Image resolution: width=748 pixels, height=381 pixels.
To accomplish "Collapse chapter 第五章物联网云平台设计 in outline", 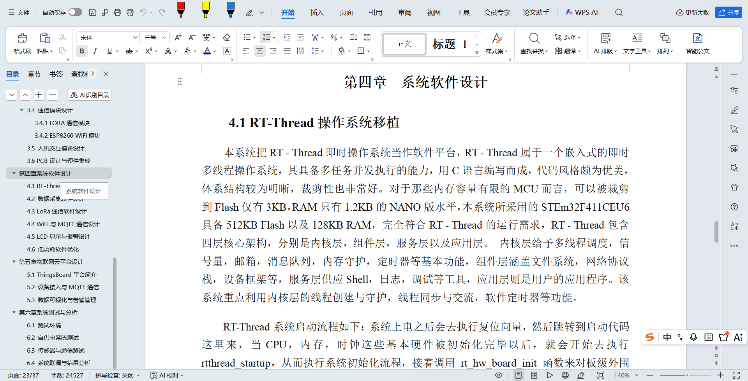I will pos(14,262).
